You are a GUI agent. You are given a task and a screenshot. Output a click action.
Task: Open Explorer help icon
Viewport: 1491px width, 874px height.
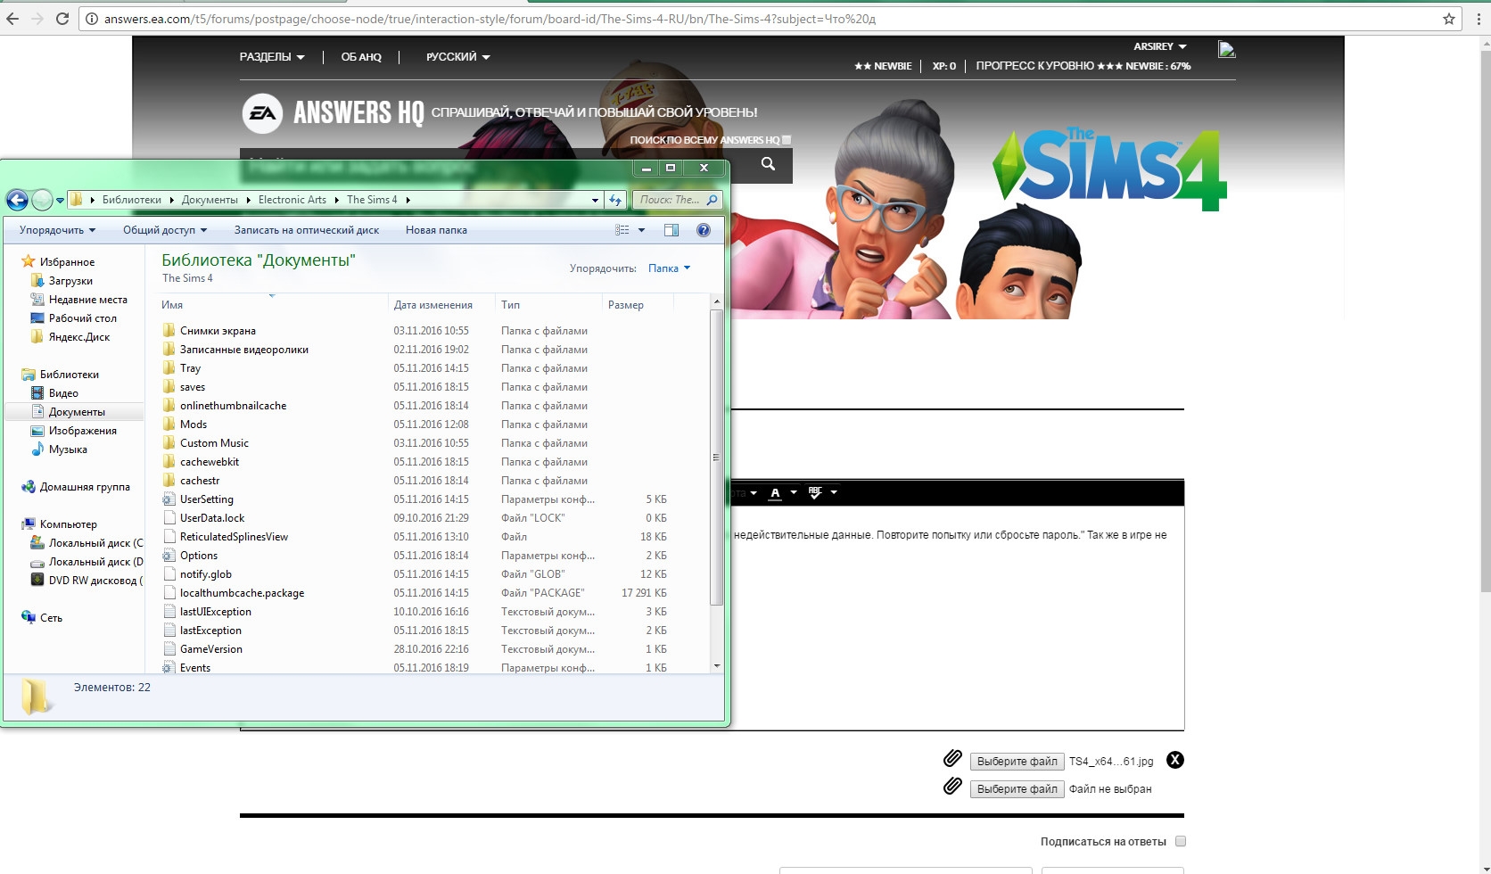pos(703,230)
